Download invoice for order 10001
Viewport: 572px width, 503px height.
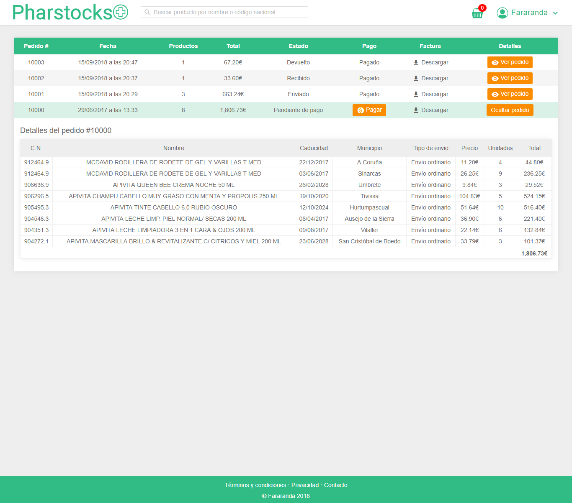click(430, 94)
